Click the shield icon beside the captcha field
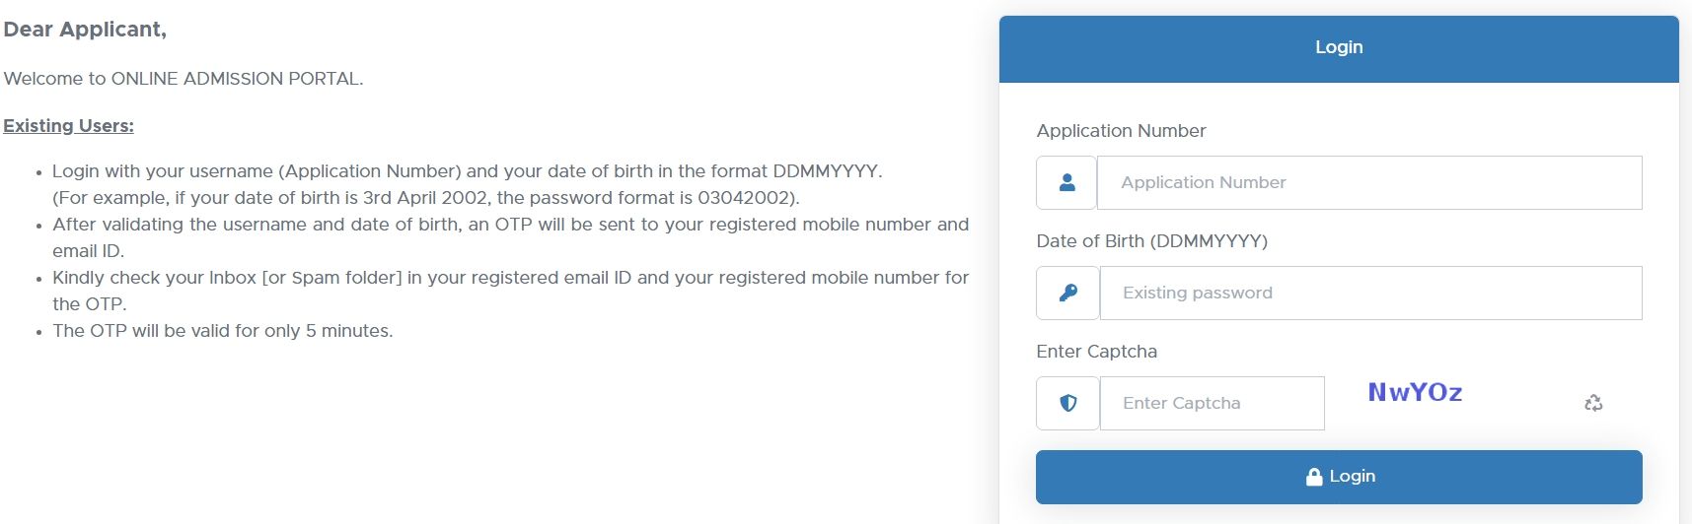The height and width of the screenshot is (524, 1692). pos(1067,403)
